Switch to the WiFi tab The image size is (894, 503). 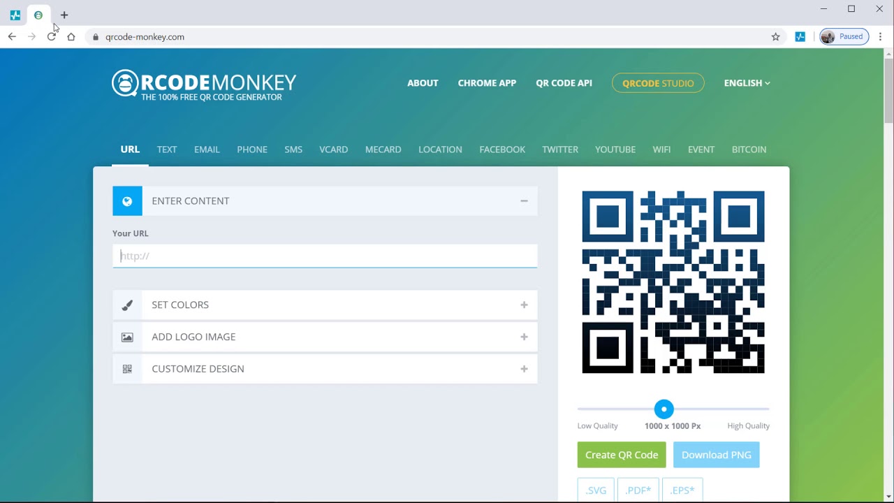pyautogui.click(x=661, y=150)
